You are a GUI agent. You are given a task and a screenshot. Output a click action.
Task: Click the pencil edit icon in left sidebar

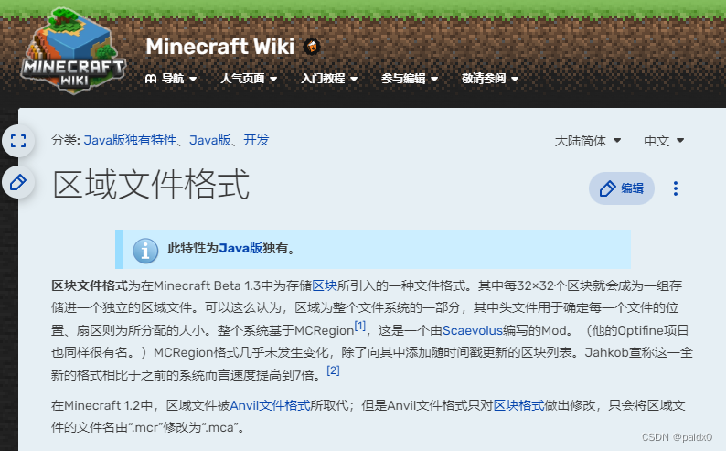(18, 182)
